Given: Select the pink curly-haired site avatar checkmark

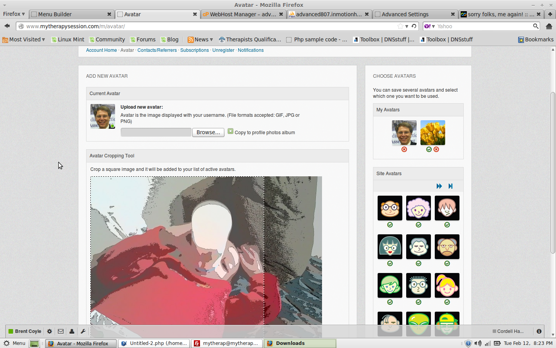Looking at the screenshot, I should (x=419, y=225).
